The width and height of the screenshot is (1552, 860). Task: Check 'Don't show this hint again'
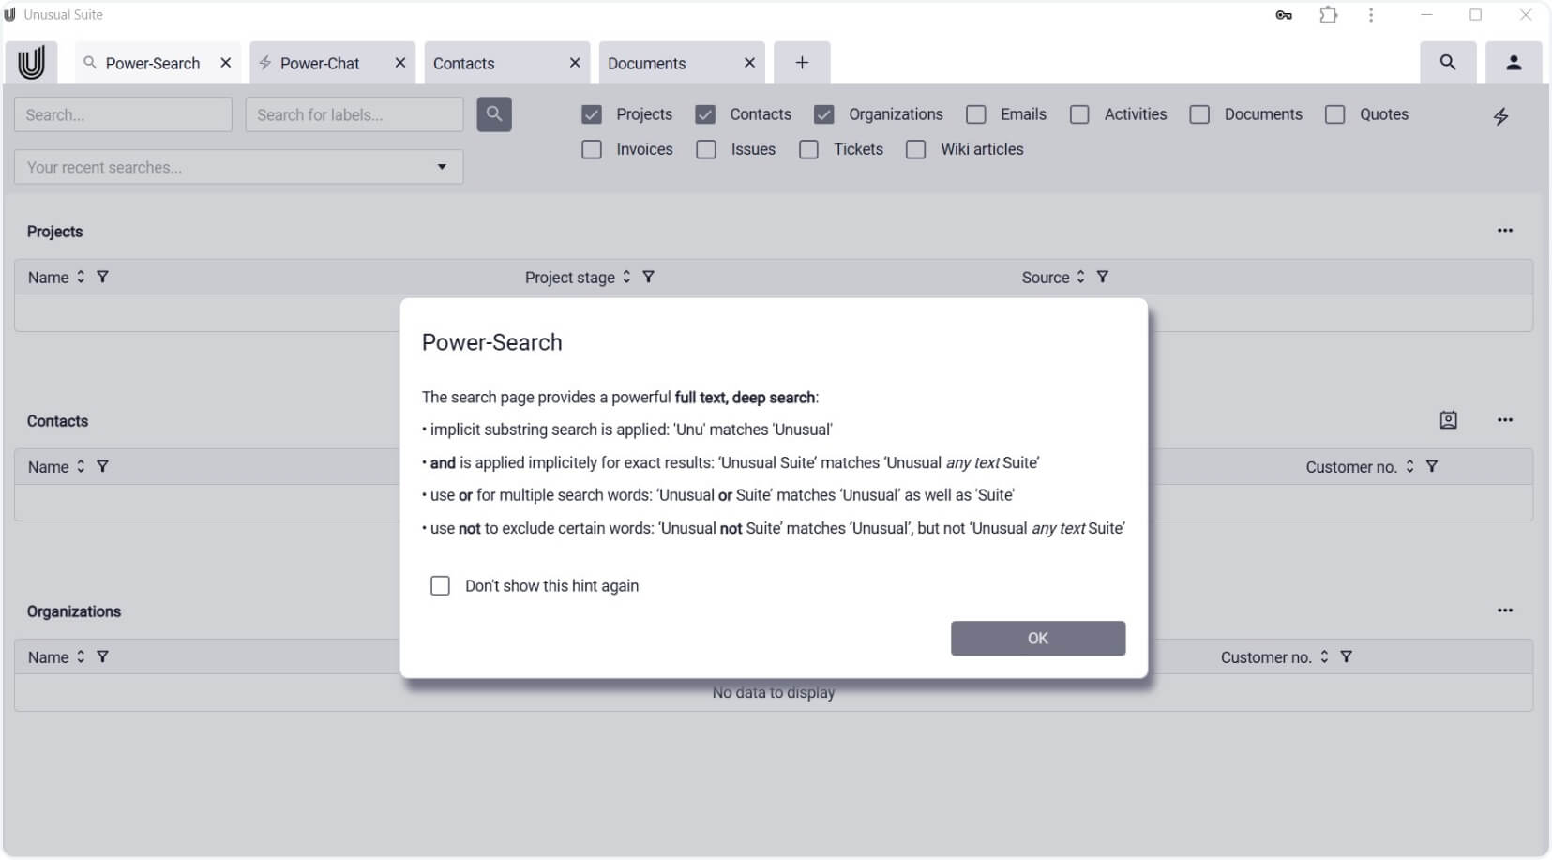pyautogui.click(x=440, y=586)
